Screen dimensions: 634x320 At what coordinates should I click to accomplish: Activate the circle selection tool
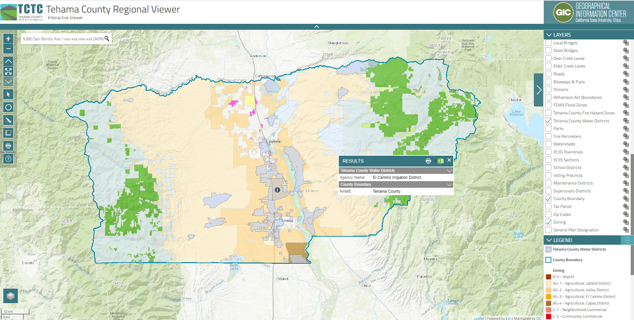pyautogui.click(x=8, y=107)
